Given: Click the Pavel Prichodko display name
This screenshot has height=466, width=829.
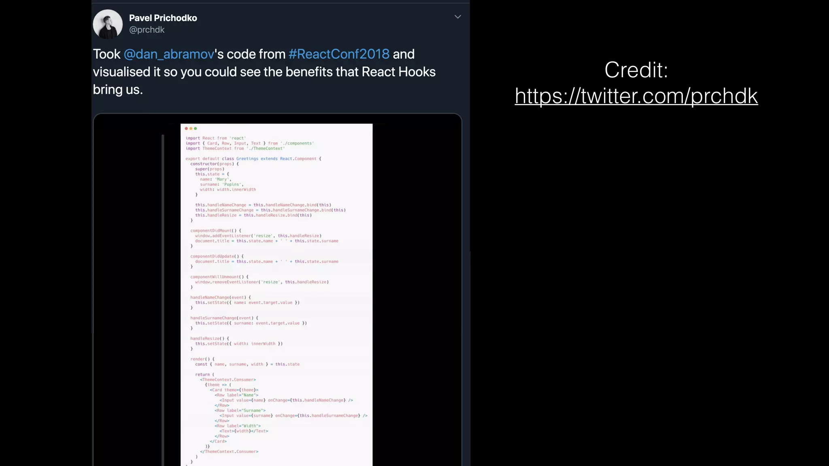Looking at the screenshot, I should point(163,18).
